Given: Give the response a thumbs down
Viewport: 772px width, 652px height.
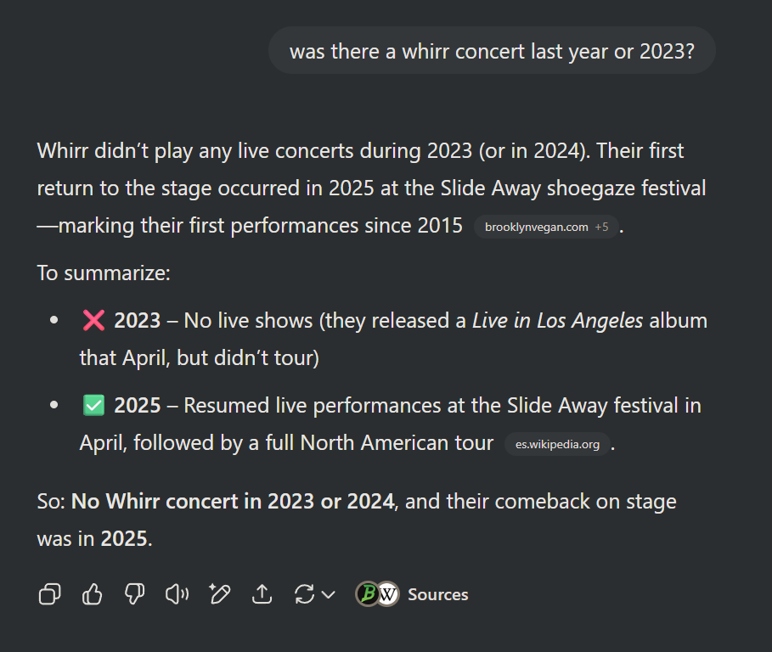Looking at the screenshot, I should pos(134,594).
